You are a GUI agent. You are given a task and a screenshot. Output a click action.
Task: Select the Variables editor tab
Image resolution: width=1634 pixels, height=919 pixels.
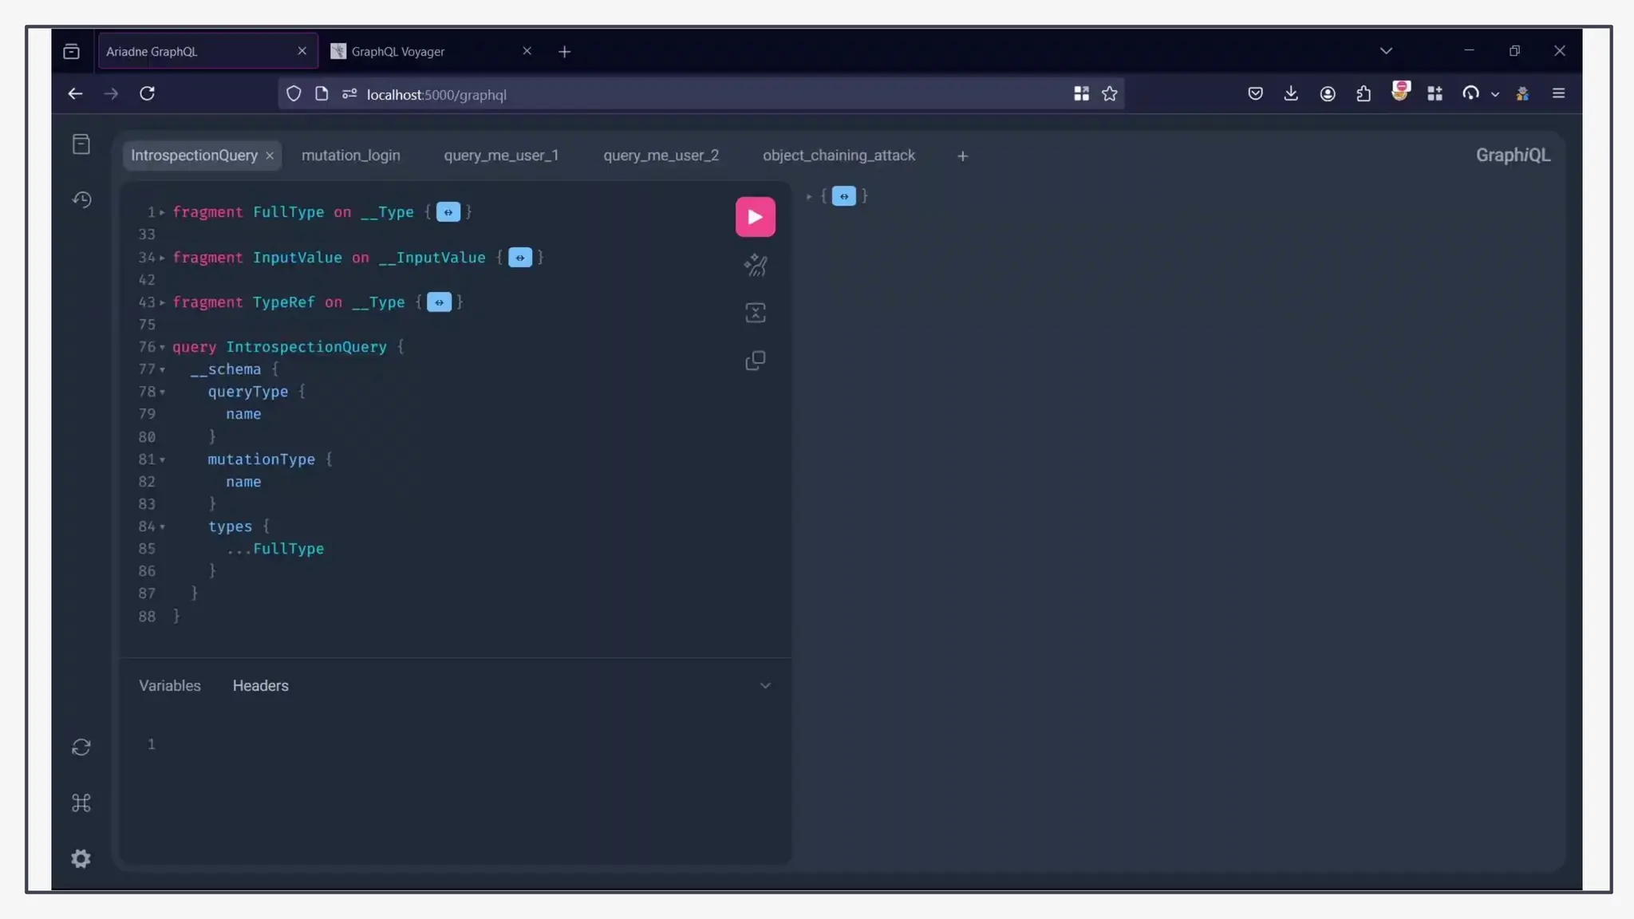coord(169,686)
